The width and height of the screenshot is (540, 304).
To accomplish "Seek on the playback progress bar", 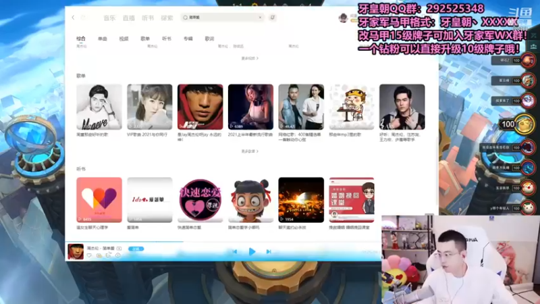I will 223,242.
